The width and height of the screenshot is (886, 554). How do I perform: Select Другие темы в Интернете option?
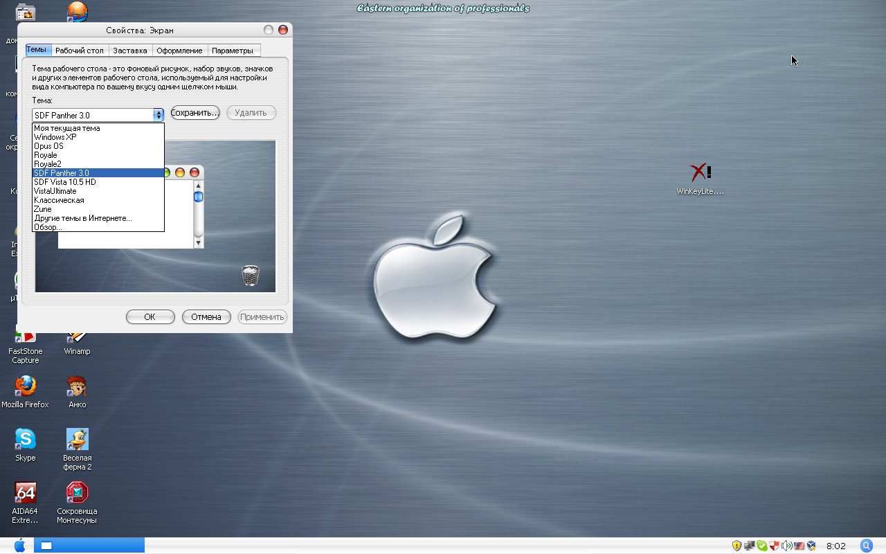tap(98, 218)
